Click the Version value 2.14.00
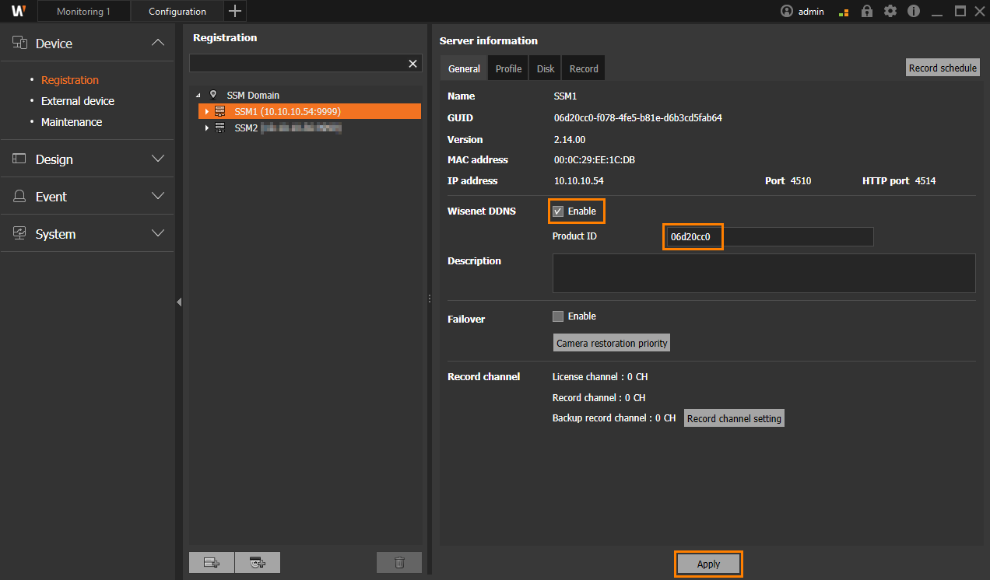This screenshot has width=990, height=580. point(569,140)
